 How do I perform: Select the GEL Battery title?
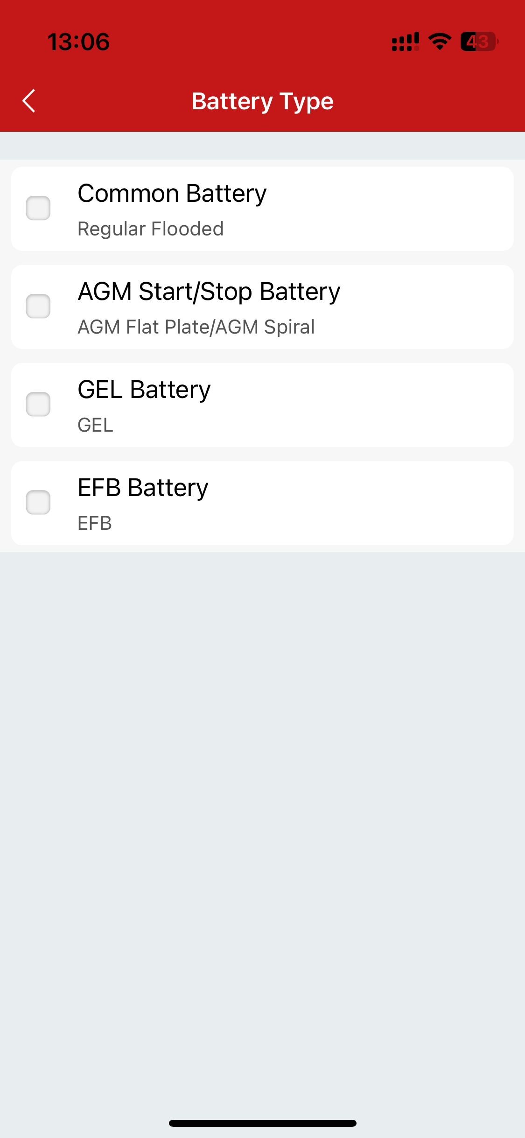point(144,390)
